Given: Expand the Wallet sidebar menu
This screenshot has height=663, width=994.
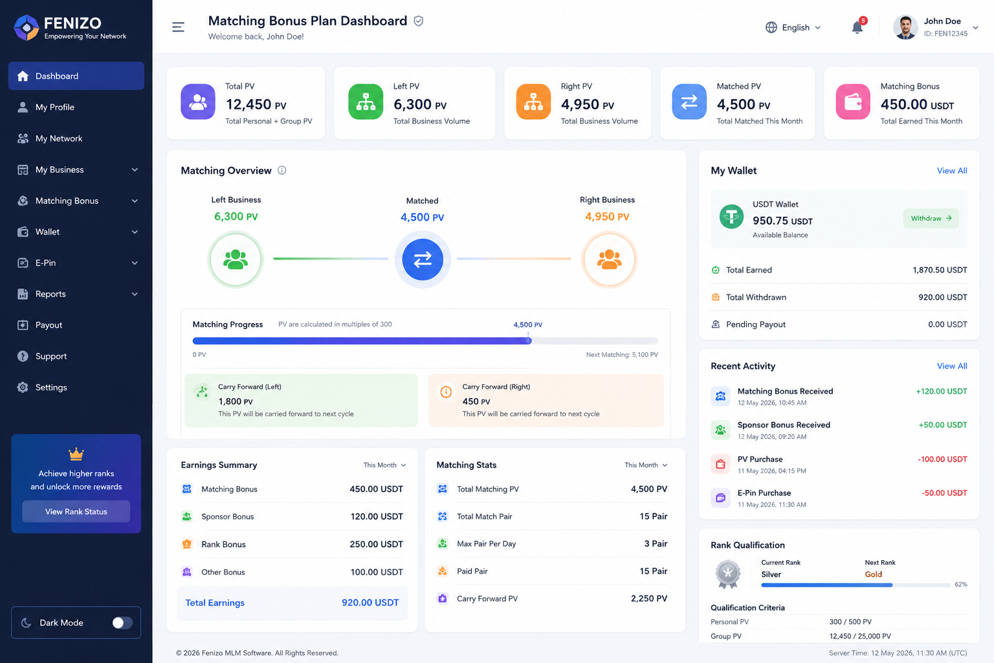Looking at the screenshot, I should [x=76, y=232].
